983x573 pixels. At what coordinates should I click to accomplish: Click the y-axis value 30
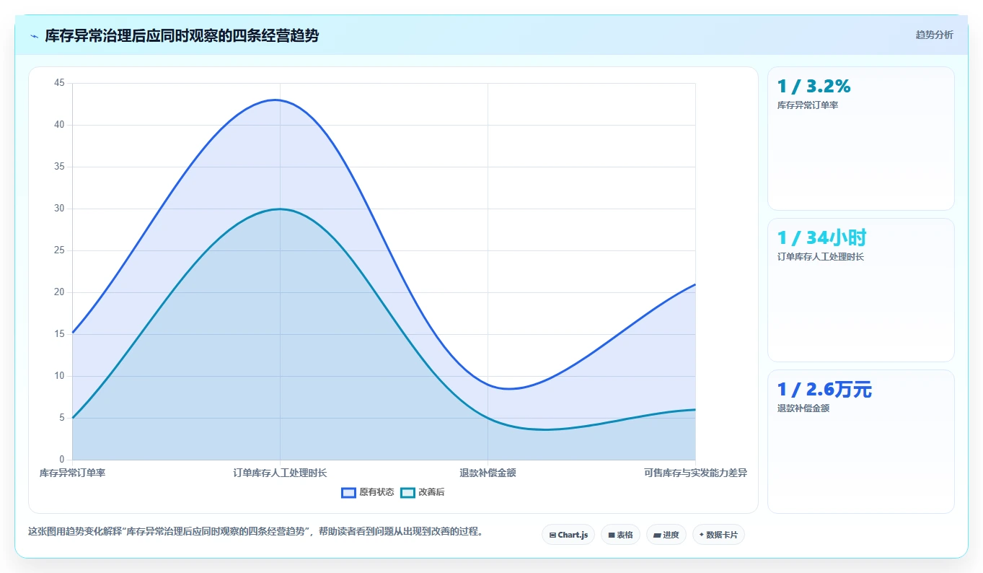pyautogui.click(x=59, y=209)
